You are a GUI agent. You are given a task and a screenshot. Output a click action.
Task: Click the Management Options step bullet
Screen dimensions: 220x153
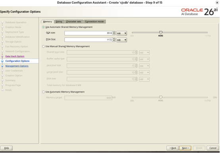(x=2, y=66)
